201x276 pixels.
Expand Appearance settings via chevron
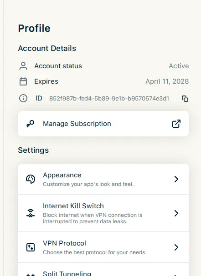(176, 179)
